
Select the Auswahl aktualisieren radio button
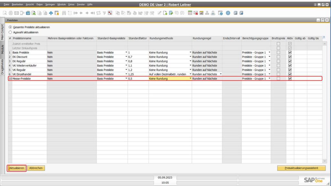point(10,32)
